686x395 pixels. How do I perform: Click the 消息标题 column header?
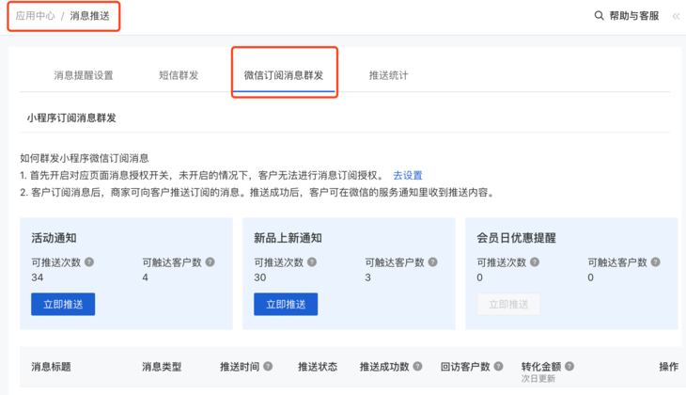tap(51, 367)
